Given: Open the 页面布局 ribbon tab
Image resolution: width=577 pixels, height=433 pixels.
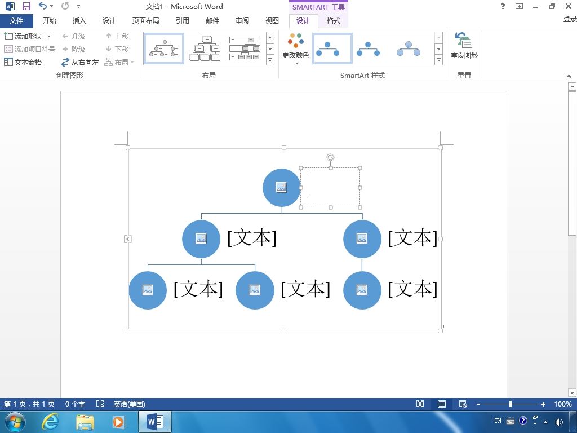Looking at the screenshot, I should pos(146,21).
